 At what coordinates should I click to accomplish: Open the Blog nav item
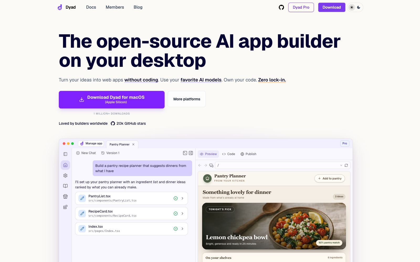coord(138,7)
